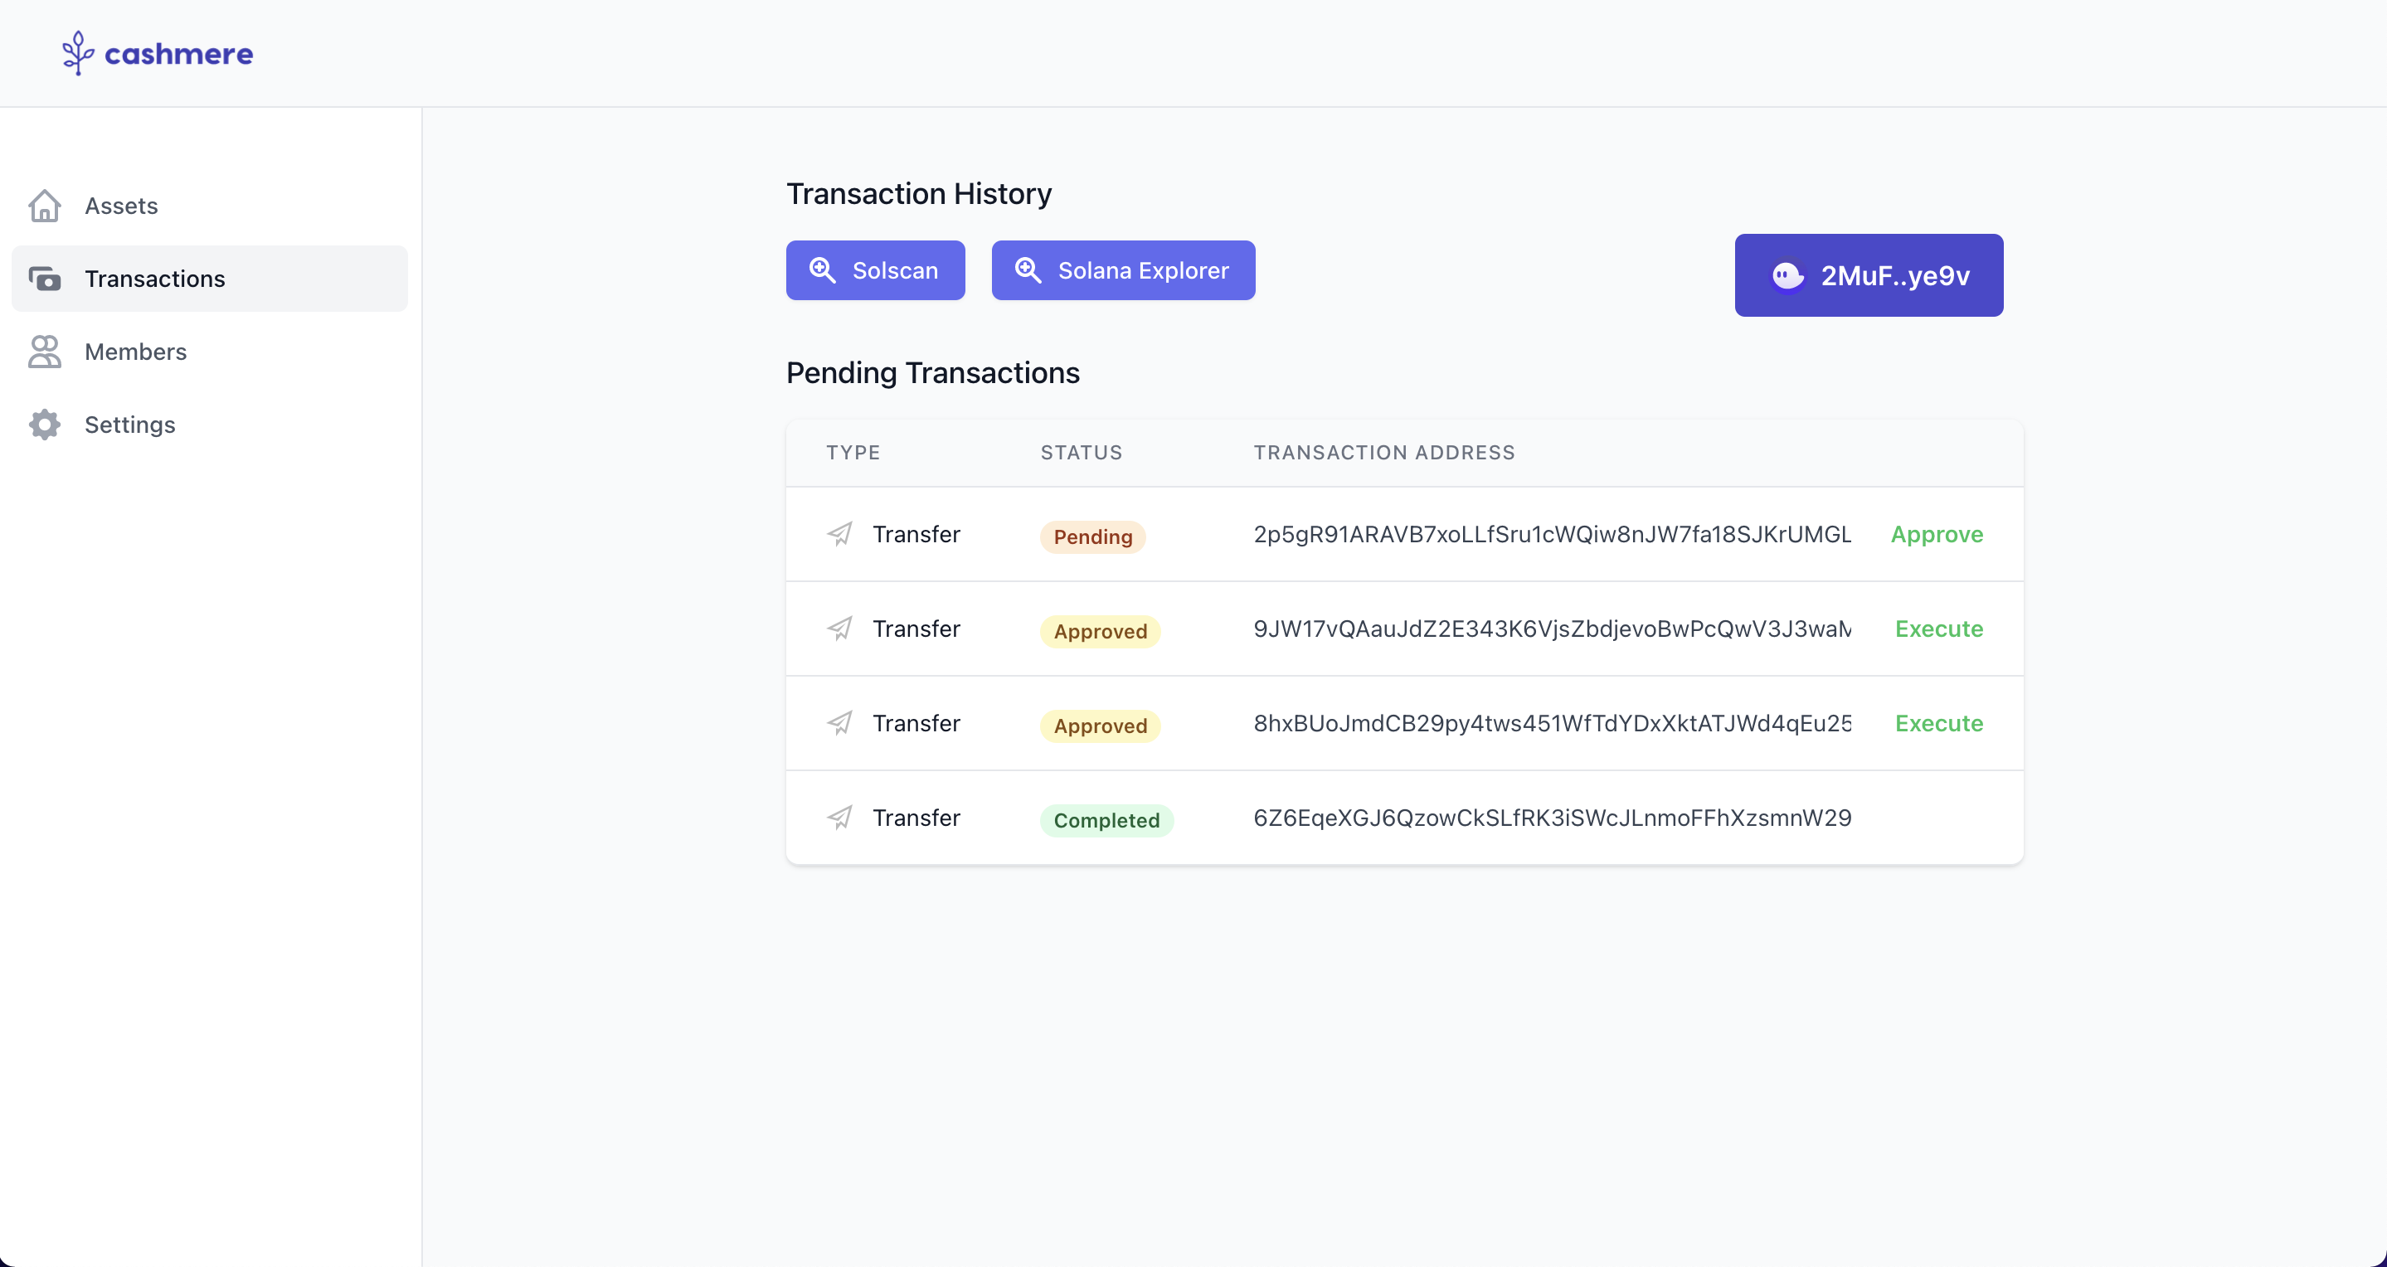This screenshot has height=1267, width=2387.
Task: Click paper plane icon of Pending transfer
Action: [839, 534]
